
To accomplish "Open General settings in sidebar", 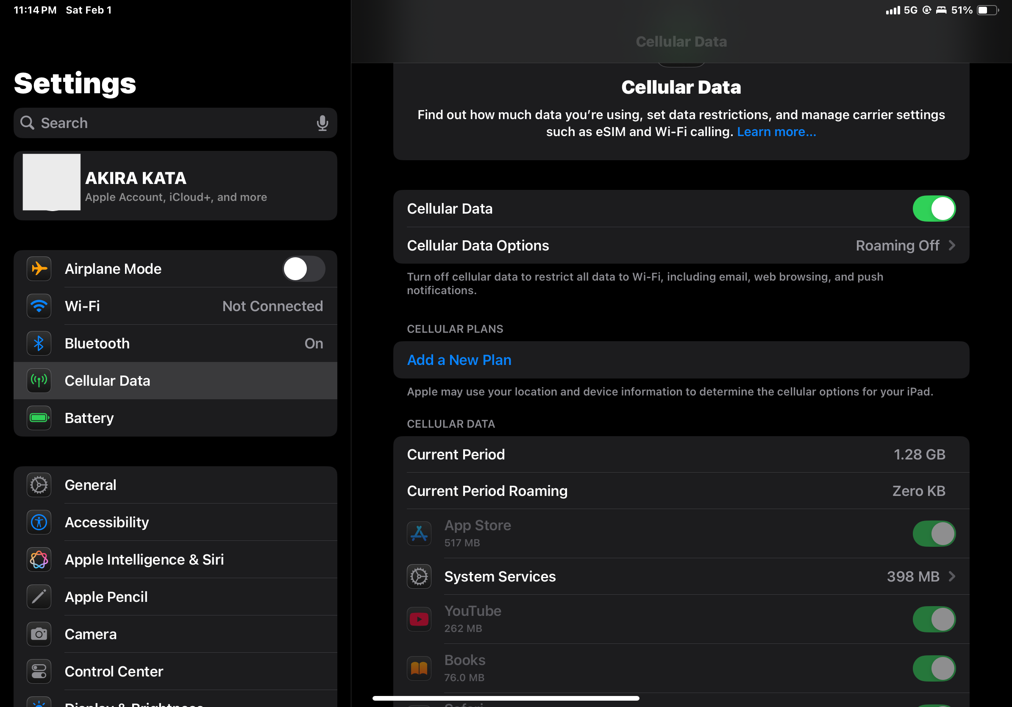I will pyautogui.click(x=91, y=485).
